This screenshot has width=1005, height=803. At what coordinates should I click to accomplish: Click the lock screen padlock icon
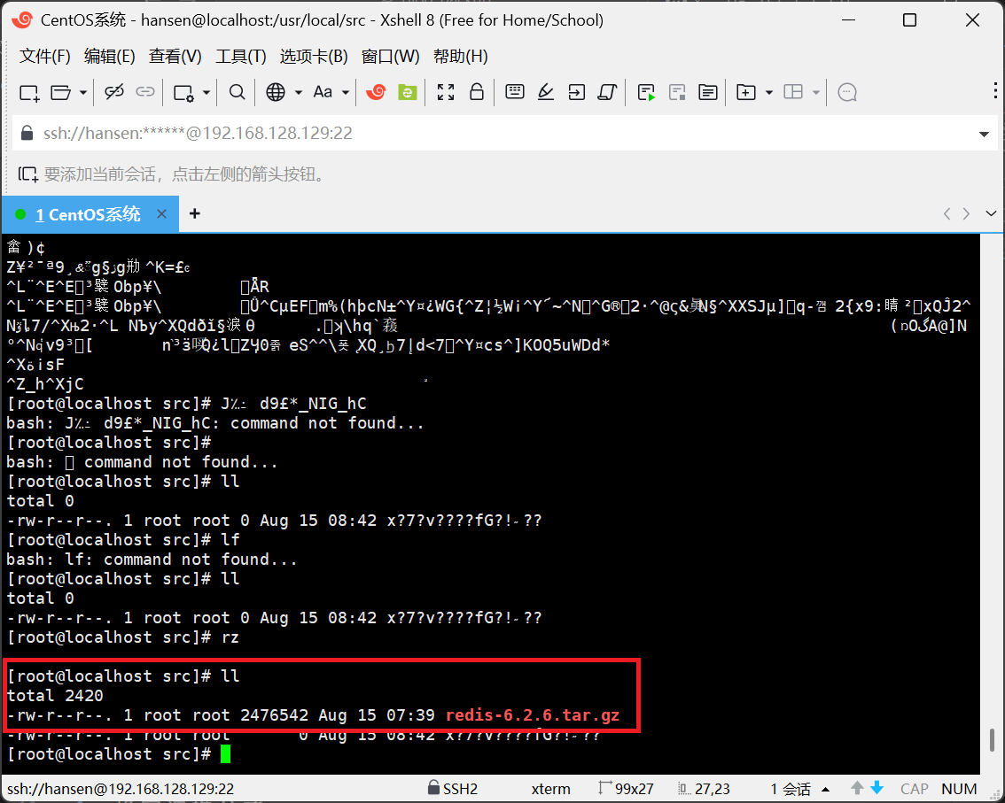pos(476,92)
